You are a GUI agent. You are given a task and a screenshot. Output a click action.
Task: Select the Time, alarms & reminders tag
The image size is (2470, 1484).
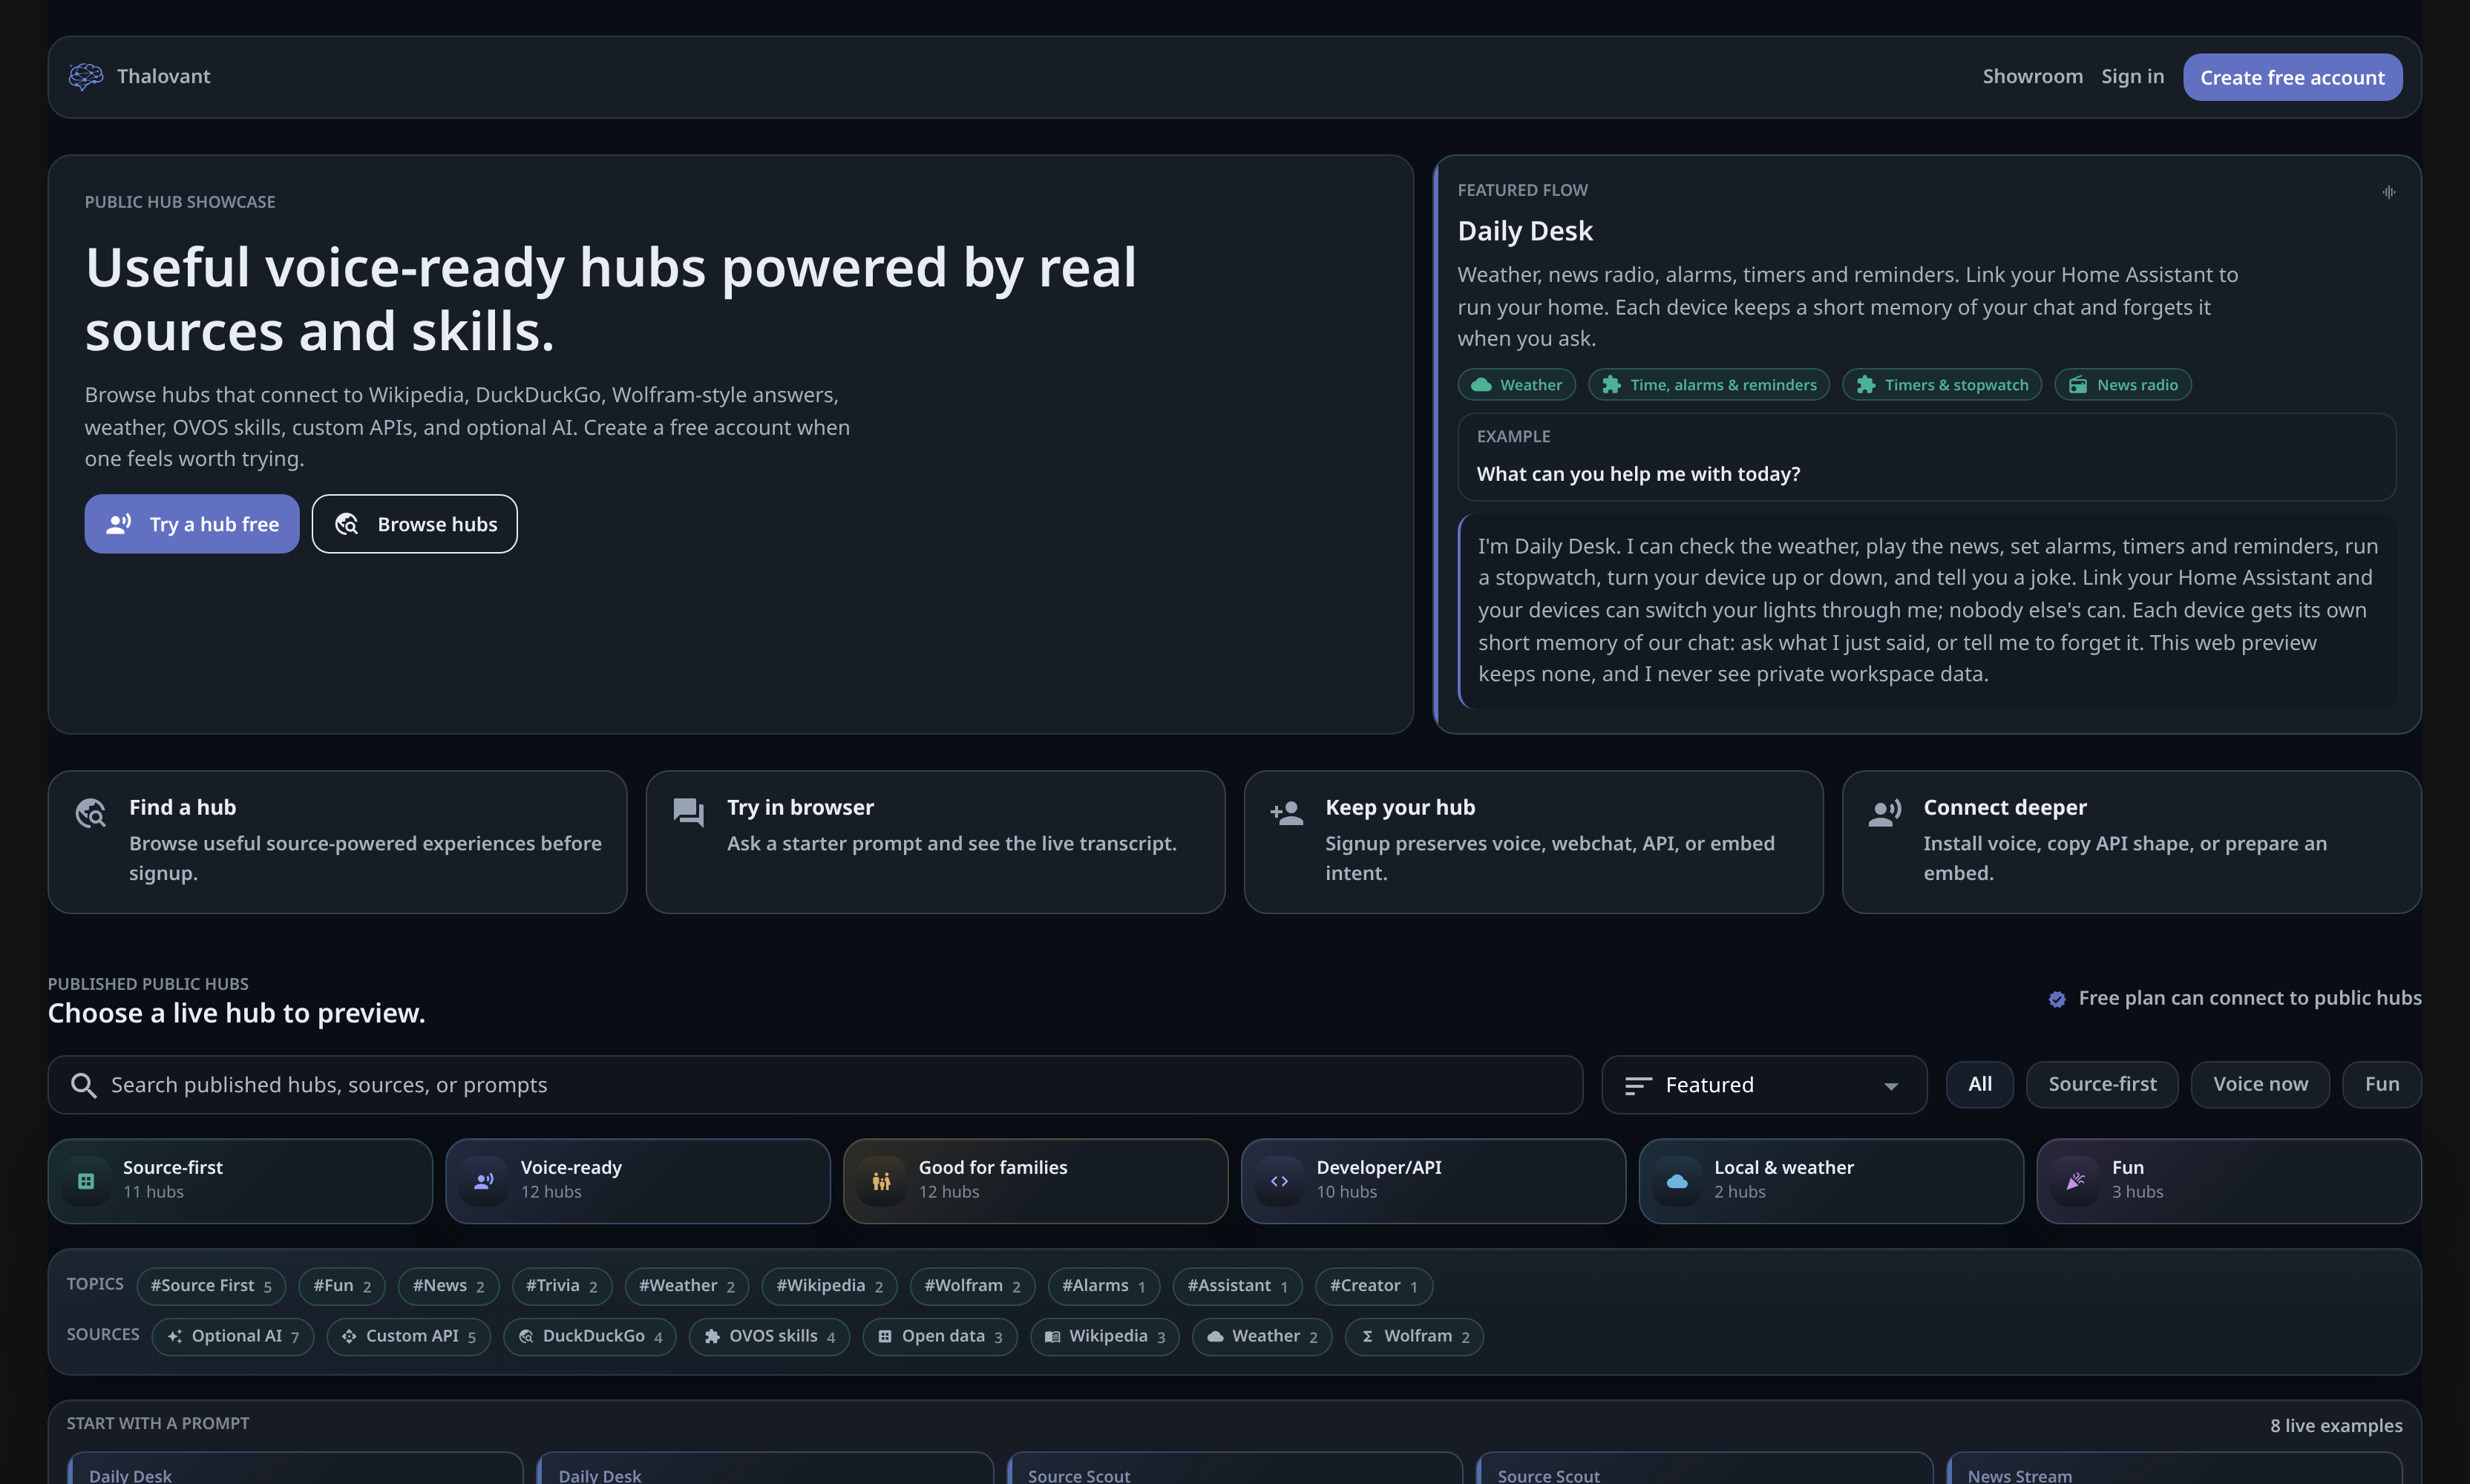pos(1708,385)
